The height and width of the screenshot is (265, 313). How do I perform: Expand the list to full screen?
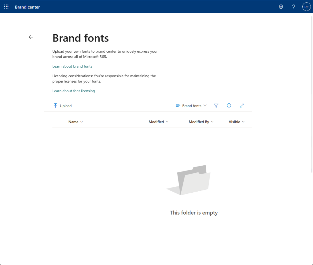point(242,105)
